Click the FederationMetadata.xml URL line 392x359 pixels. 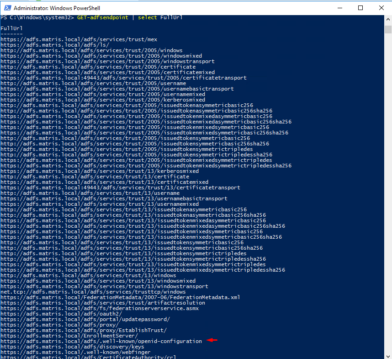tap(120, 297)
